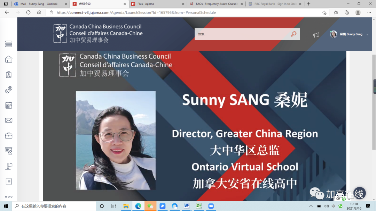Screen dimensions: 376x211
Task: Open browser Collections icon
Action: point(347,12)
